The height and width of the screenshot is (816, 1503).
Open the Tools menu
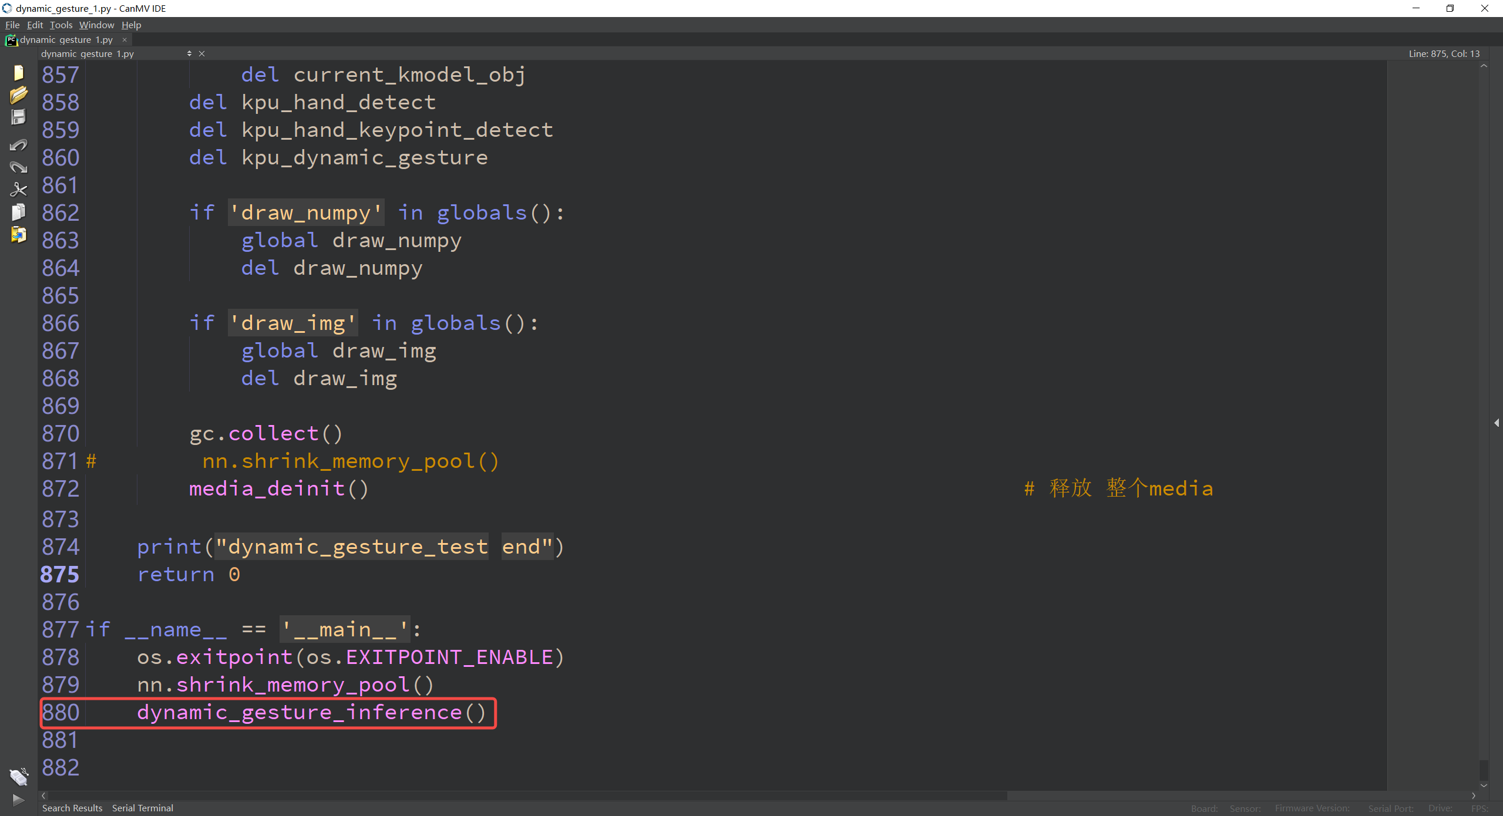click(x=60, y=25)
